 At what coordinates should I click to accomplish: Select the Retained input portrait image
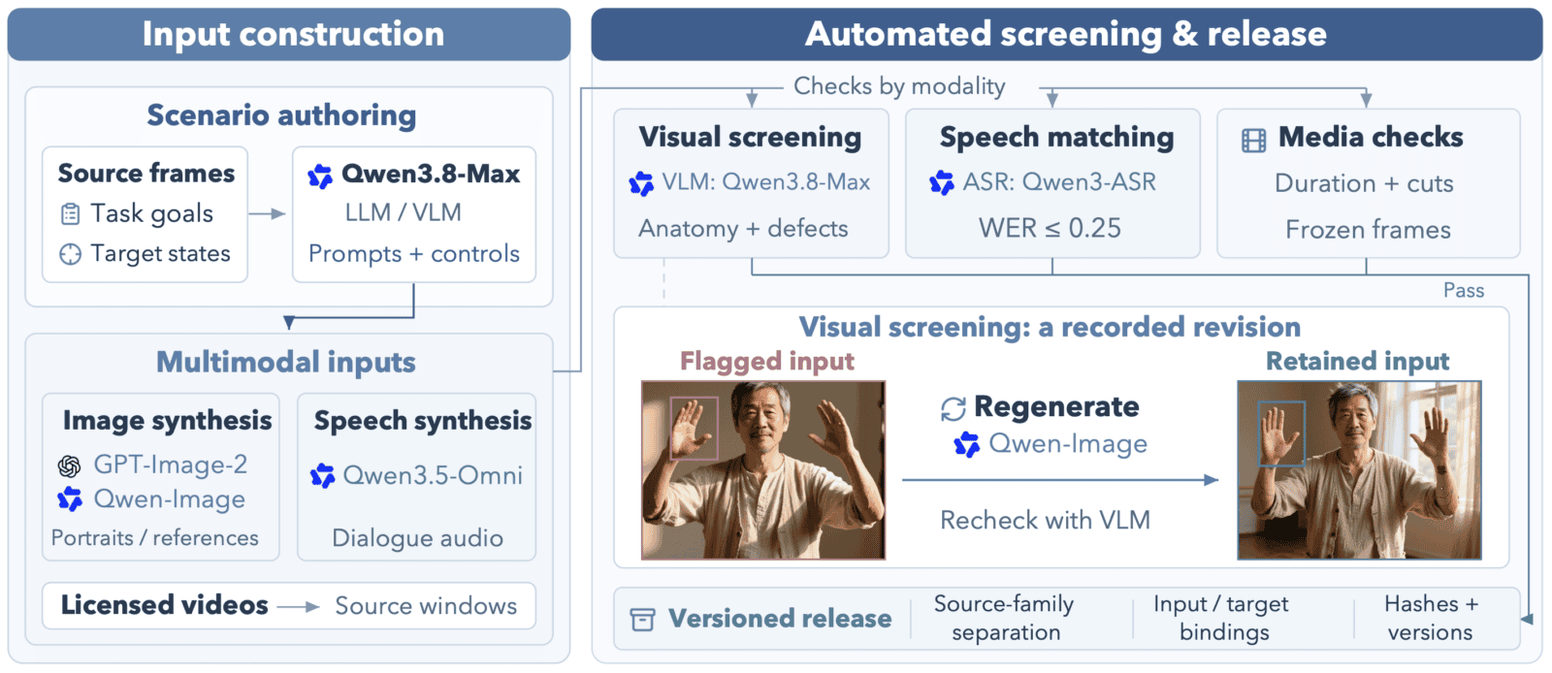tap(1360, 470)
